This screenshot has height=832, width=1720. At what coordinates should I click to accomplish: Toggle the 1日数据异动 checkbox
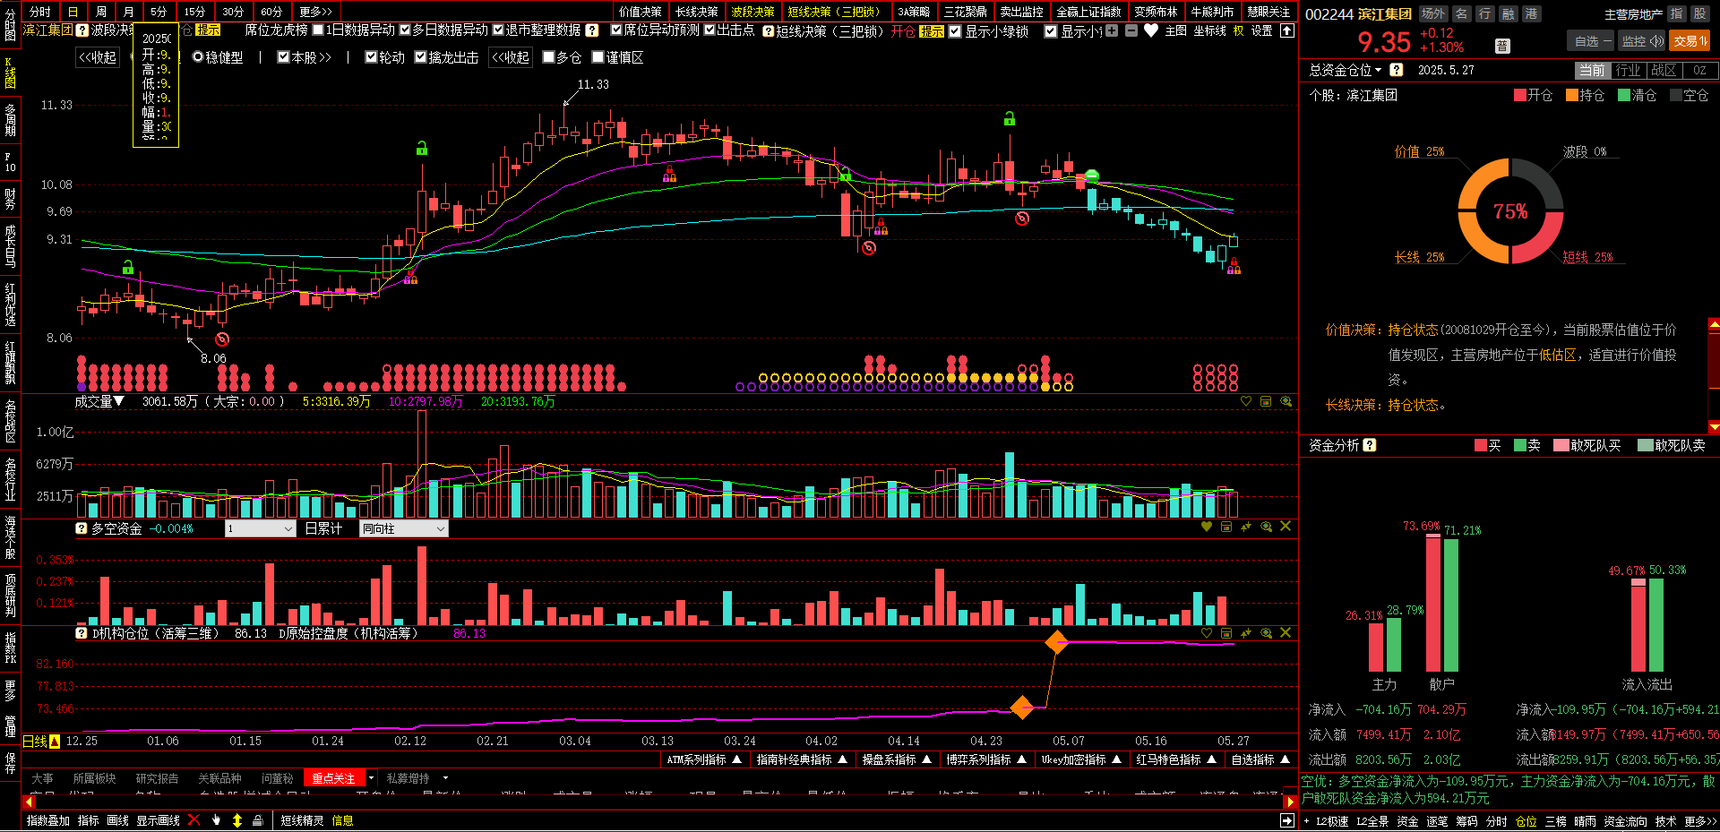coord(318,30)
